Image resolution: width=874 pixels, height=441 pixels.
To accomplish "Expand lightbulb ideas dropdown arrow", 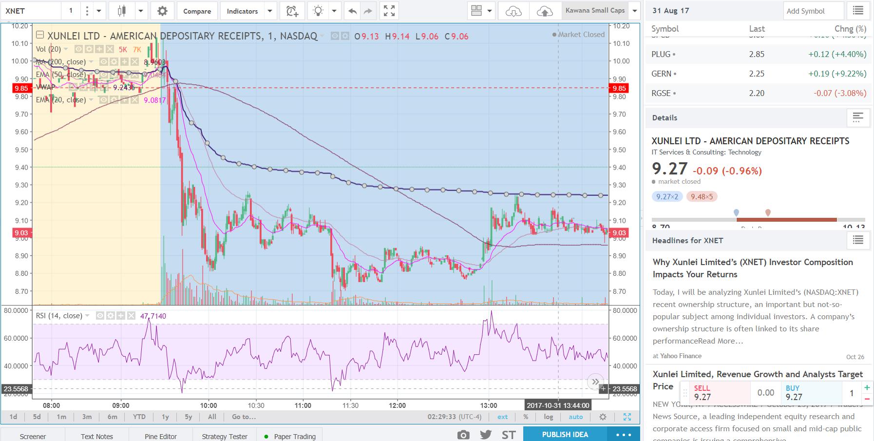I will pyautogui.click(x=334, y=11).
